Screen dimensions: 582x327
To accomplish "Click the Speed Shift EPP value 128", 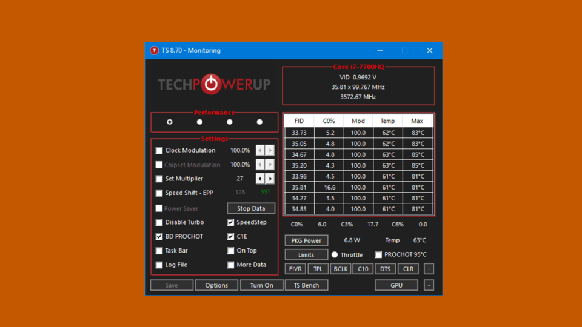I will click(240, 193).
